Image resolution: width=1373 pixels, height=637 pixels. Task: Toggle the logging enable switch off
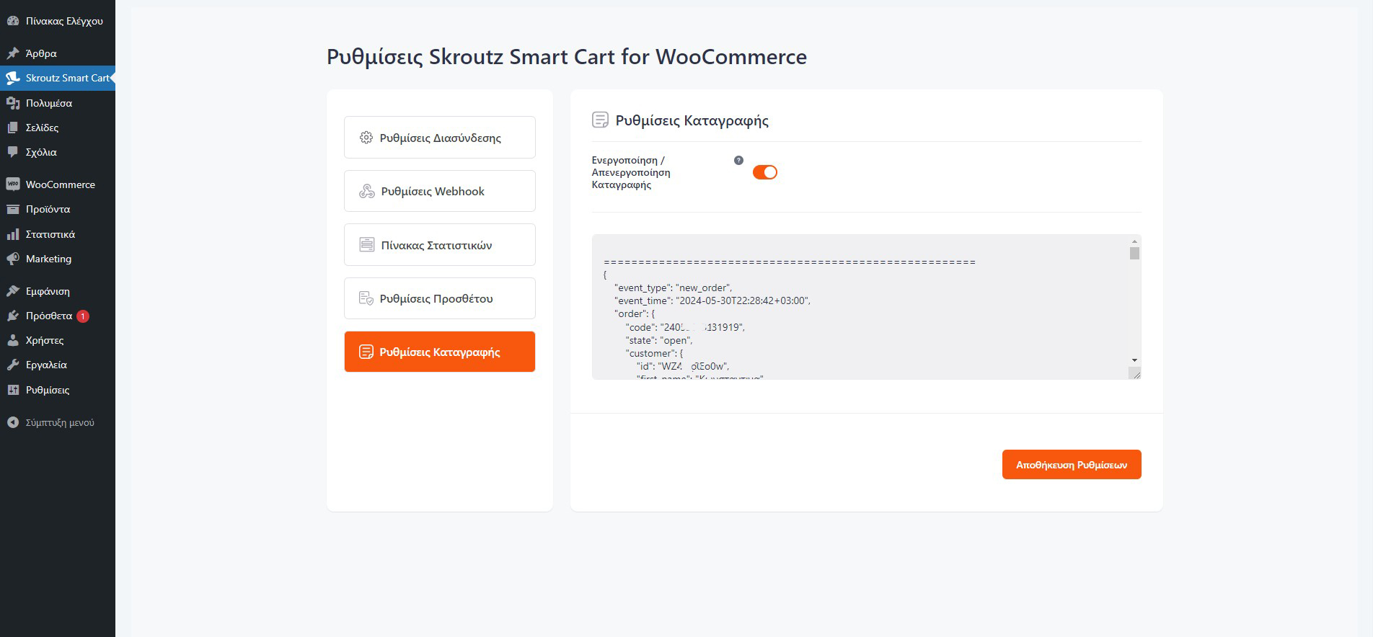pos(764,172)
